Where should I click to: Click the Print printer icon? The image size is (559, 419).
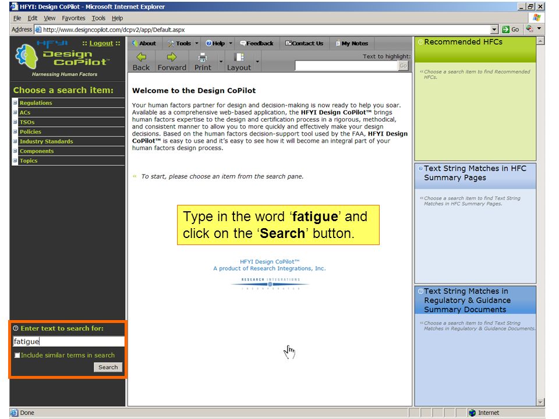click(x=203, y=57)
